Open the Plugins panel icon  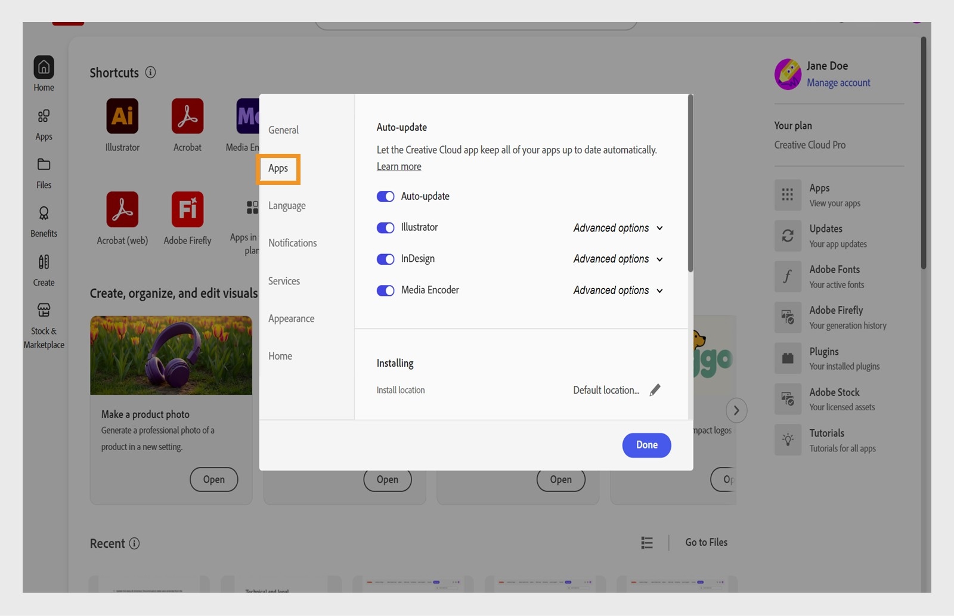787,358
